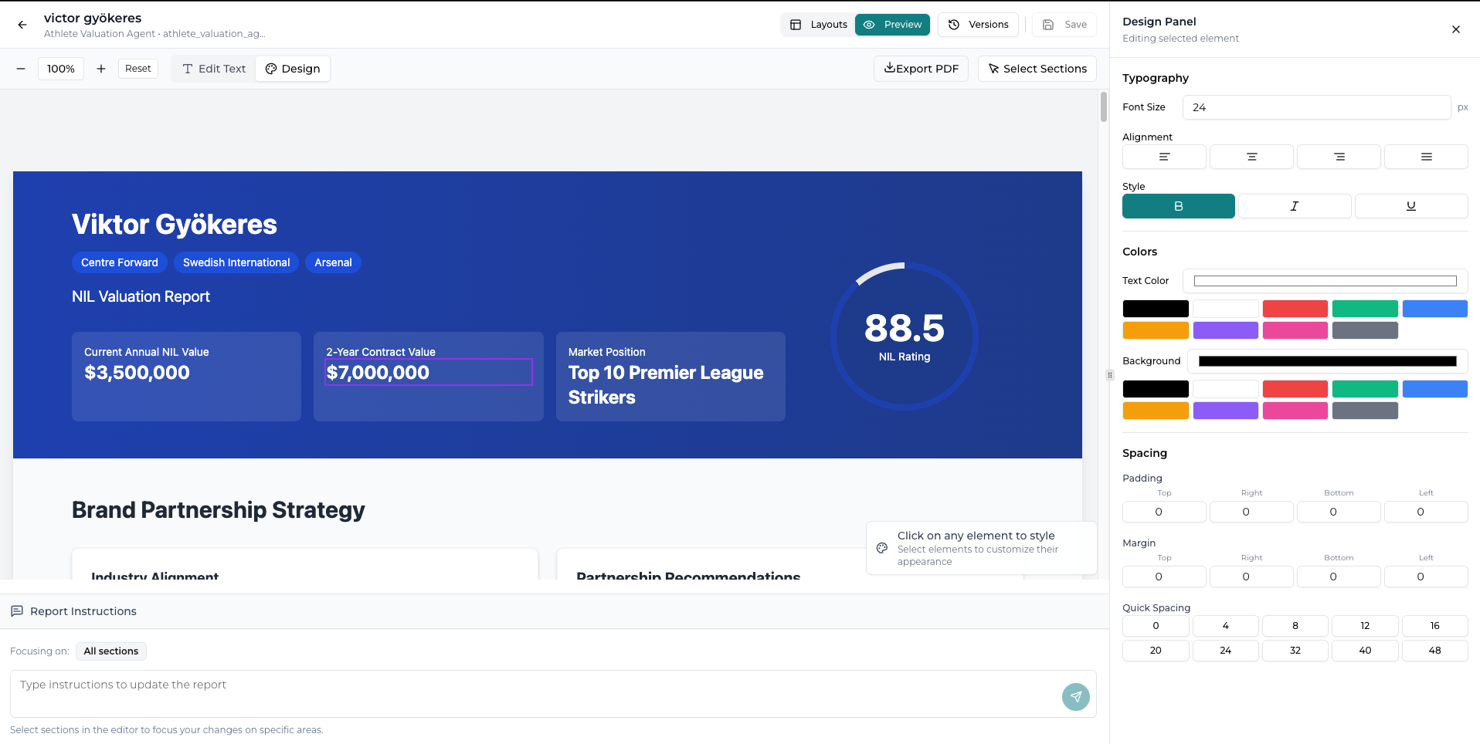Open the Background color picker bar
Screen dimensions: 1480x744
[x=1327, y=361]
